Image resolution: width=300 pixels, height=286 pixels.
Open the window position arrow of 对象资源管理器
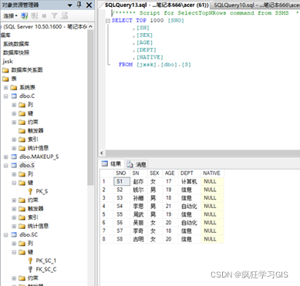[x=70, y=5]
